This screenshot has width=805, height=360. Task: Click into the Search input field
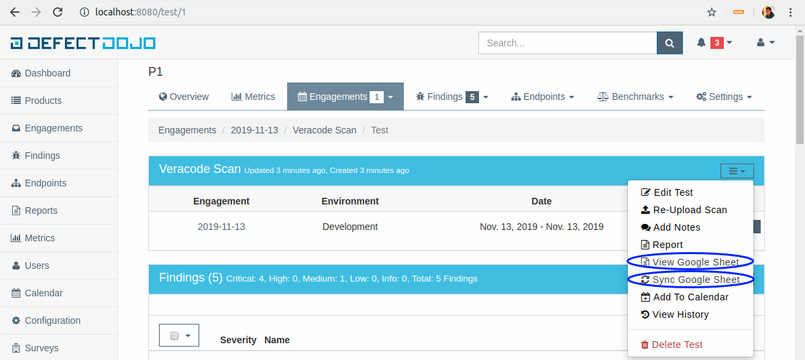(567, 43)
